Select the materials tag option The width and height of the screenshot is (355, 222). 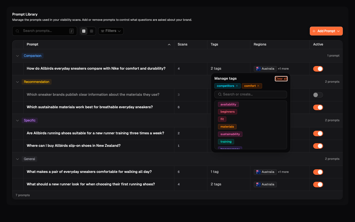click(x=227, y=127)
